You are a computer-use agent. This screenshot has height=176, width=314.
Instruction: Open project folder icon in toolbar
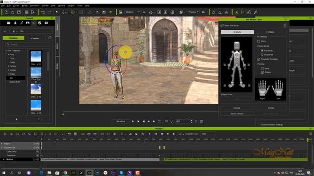click(x=12, y=12)
